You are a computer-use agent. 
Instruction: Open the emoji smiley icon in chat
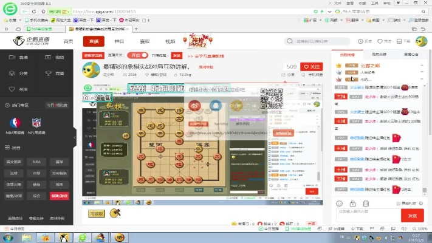(x=339, y=204)
